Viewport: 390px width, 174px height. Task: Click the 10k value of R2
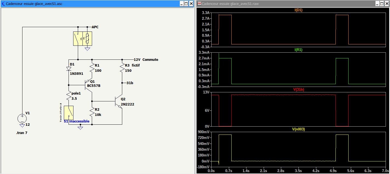[x=98, y=115]
